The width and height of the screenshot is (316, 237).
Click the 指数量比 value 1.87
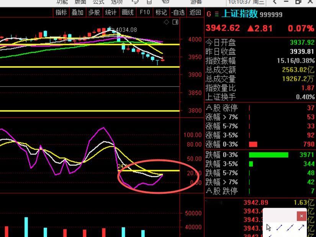point(308,88)
